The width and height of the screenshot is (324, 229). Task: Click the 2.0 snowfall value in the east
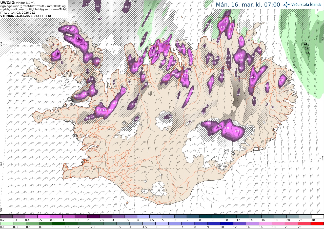(253, 77)
